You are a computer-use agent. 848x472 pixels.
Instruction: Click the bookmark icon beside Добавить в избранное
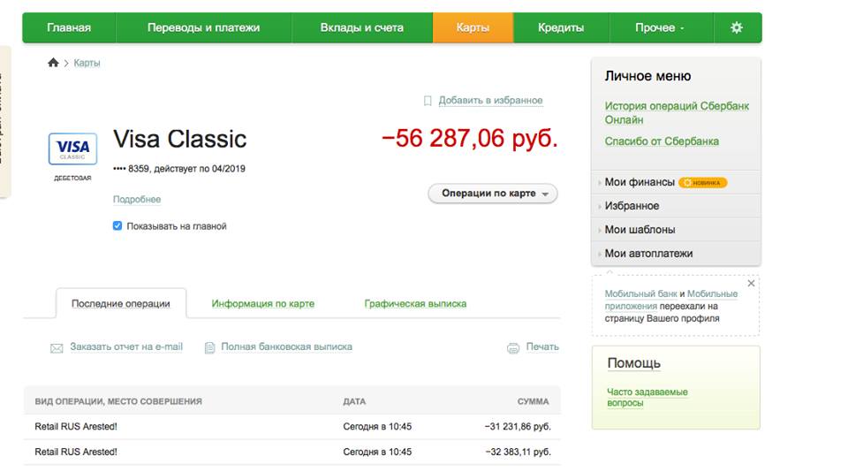click(x=428, y=101)
